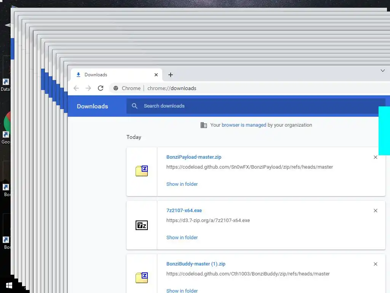The width and height of the screenshot is (390, 293).
Task: Open the Windows Start button
Action: pyautogui.click(x=9, y=285)
